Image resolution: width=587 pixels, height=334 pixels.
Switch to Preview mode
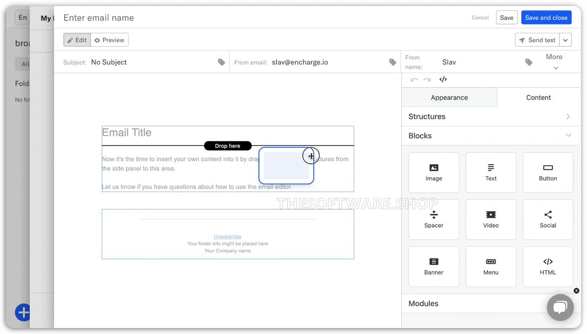(x=109, y=40)
